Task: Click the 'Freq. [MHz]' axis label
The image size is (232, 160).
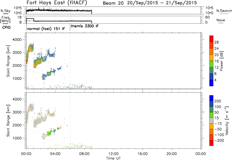Action: pos(5,20)
